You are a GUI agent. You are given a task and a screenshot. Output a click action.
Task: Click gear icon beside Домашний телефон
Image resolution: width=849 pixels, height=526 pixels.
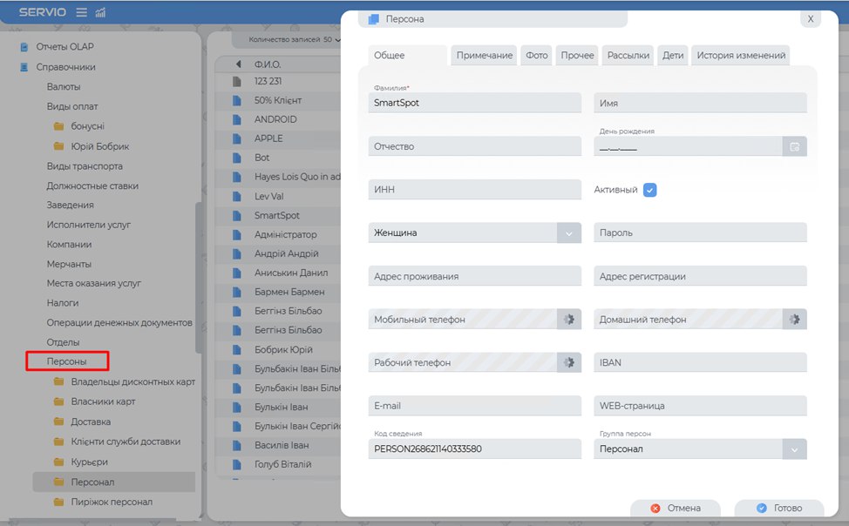(794, 320)
